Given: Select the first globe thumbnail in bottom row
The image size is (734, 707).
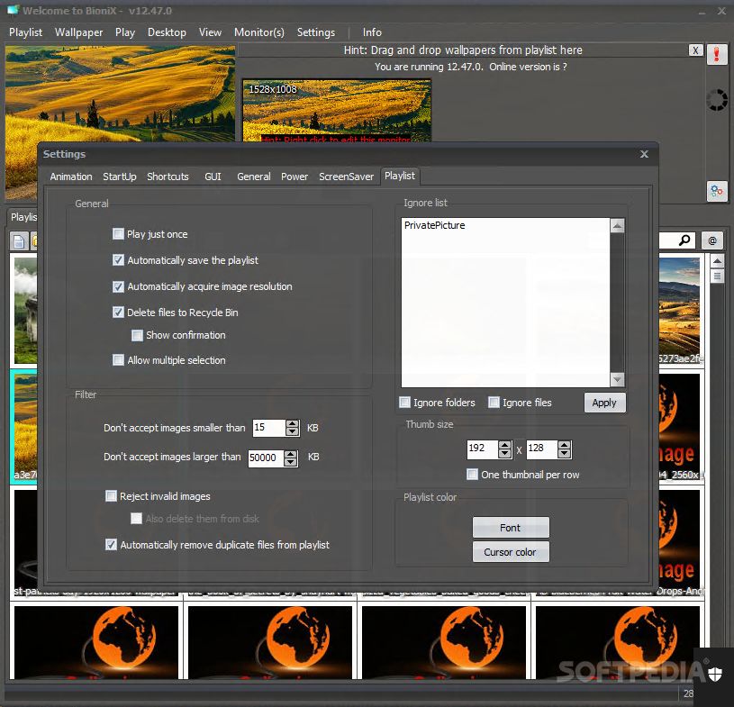Looking at the screenshot, I should point(96,641).
